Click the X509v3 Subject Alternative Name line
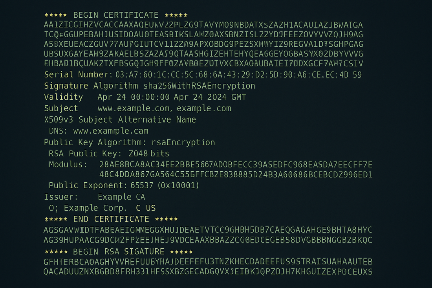Image resolution: width=432 pixels, height=288 pixels. 120,120
